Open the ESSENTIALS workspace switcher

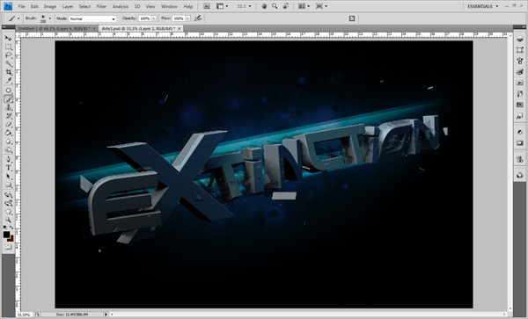click(x=482, y=6)
